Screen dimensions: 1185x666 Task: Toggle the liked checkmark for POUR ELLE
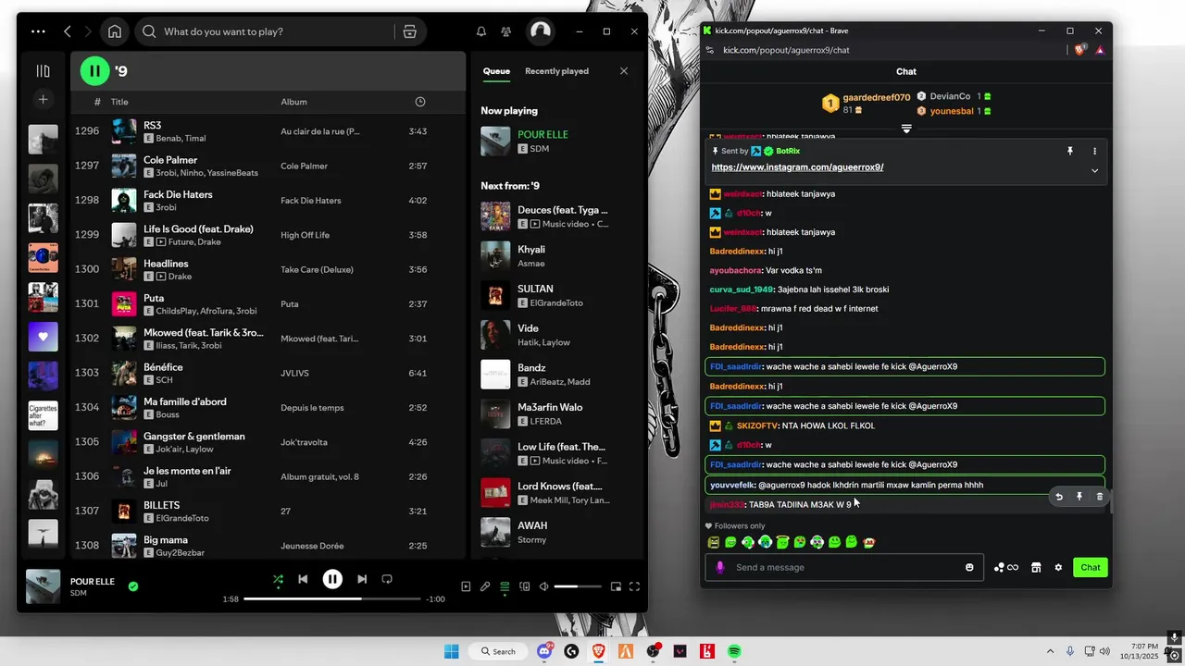(133, 586)
